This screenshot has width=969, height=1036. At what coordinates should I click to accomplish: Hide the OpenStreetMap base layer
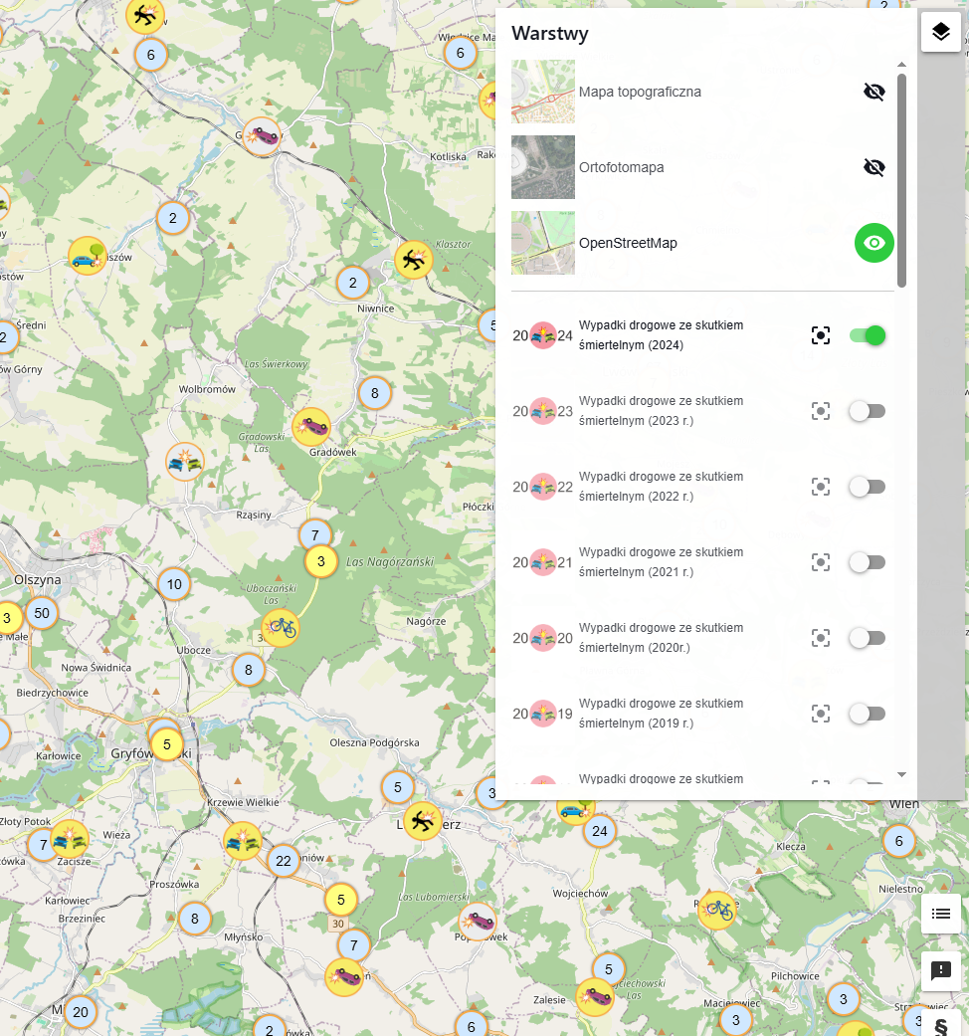tap(873, 243)
